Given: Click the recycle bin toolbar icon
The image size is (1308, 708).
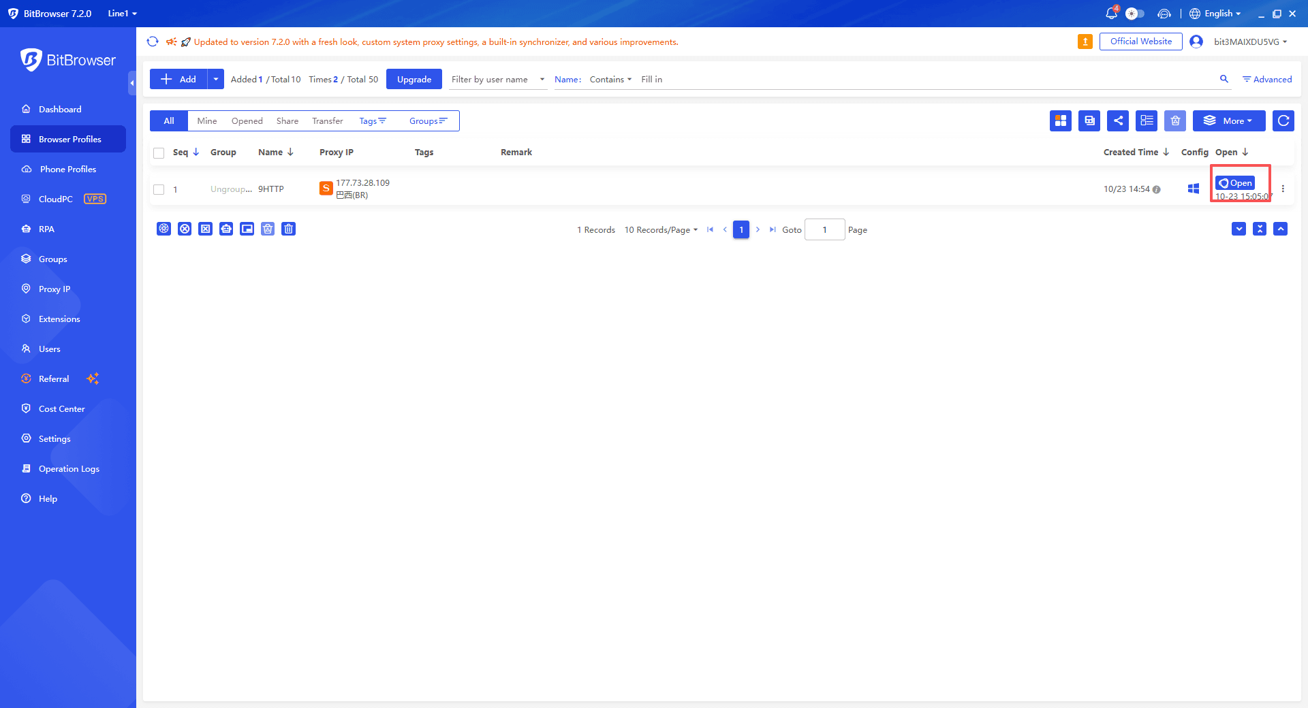Looking at the screenshot, I should pos(1175,120).
